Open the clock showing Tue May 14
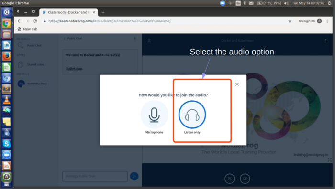The width and height of the screenshot is (335, 189). 308,3
